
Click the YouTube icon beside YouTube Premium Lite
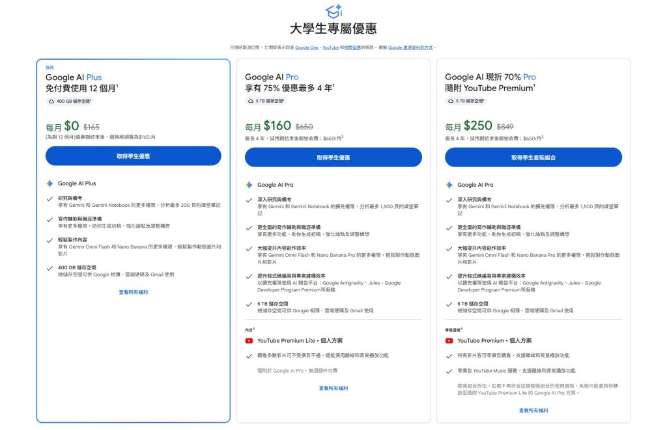pos(249,341)
